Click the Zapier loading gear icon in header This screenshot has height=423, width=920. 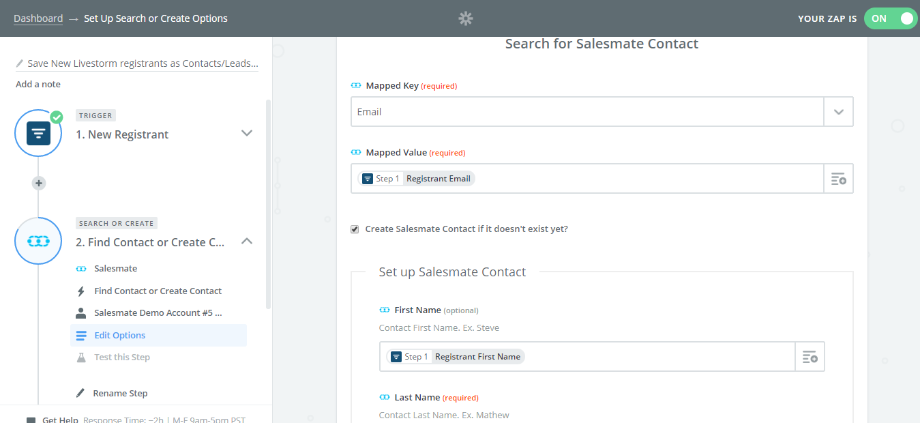coord(466,18)
